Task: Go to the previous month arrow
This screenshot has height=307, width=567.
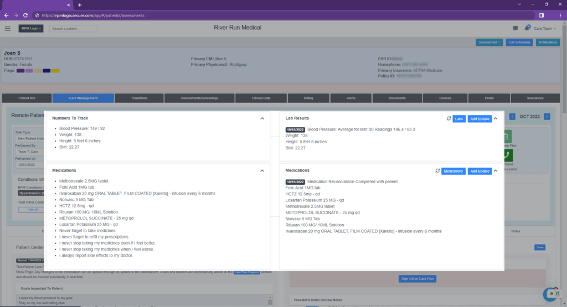Action: (512, 116)
